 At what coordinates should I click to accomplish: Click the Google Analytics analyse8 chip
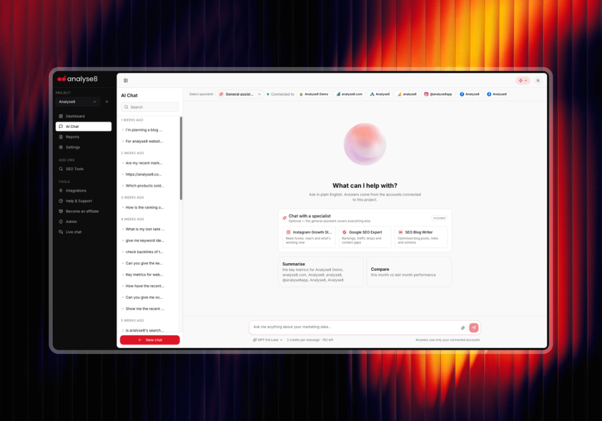407,94
